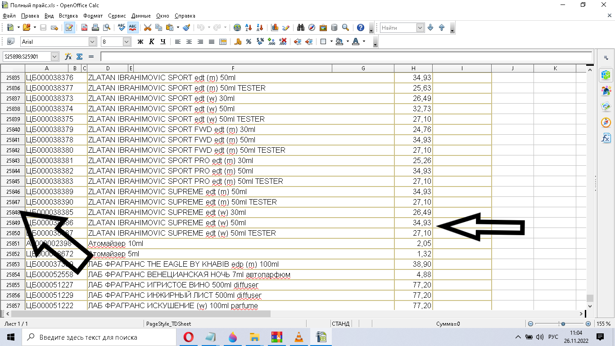Insert a hyperlink
Screen dimensions: 615x346
pos(237,27)
